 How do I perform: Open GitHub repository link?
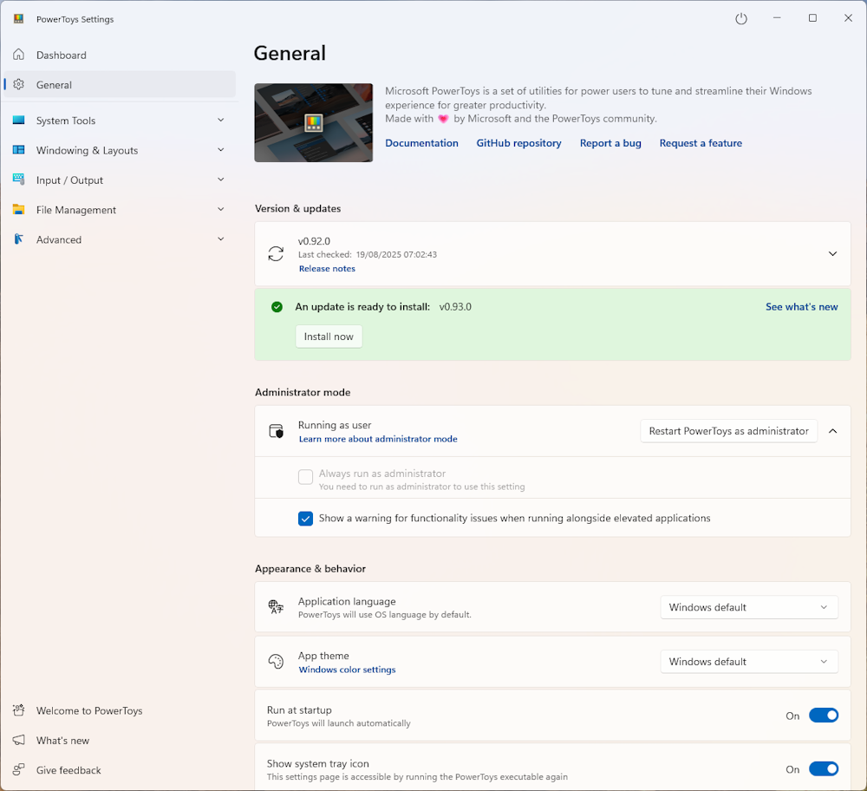coord(518,143)
